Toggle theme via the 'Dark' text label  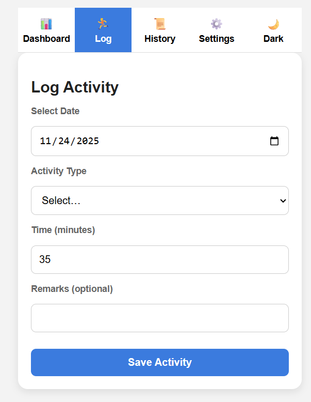coord(273,39)
